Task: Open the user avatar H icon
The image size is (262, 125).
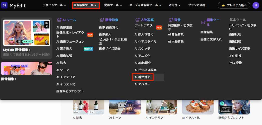Action: pyautogui.click(x=256, y=5)
